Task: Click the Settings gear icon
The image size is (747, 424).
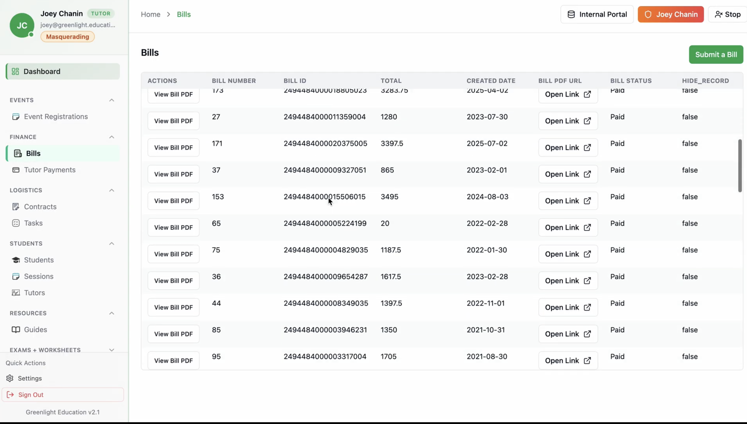Action: click(10, 378)
